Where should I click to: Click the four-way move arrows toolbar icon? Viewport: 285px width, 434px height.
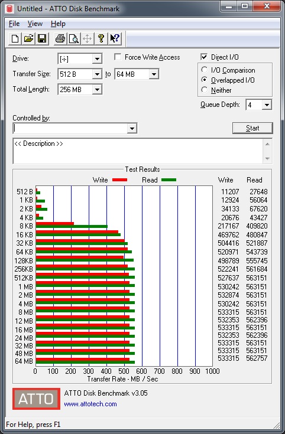[x=87, y=38]
